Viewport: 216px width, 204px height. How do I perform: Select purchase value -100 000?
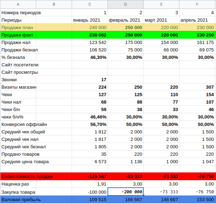point(90,192)
